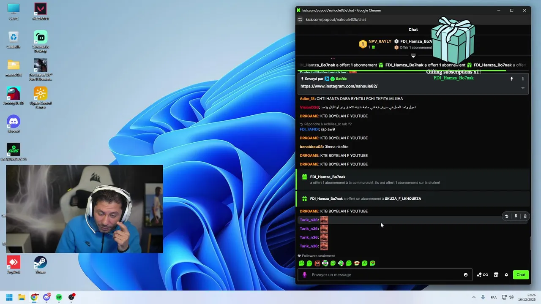
Task: Click SKUZA_F_LKHOURZA in gift notice
Action: [x=403, y=198]
